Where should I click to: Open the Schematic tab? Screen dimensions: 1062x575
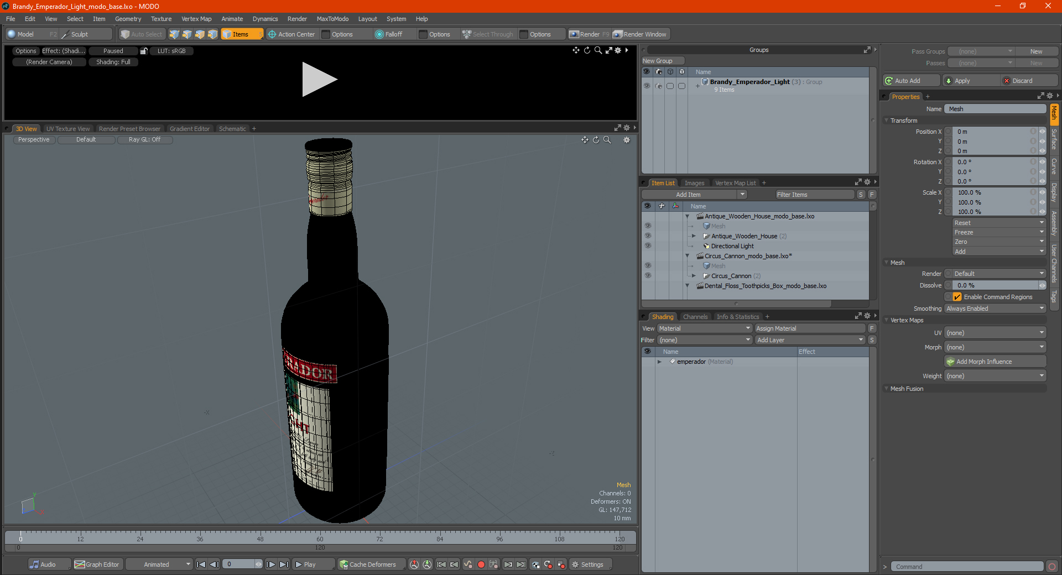pyautogui.click(x=232, y=129)
